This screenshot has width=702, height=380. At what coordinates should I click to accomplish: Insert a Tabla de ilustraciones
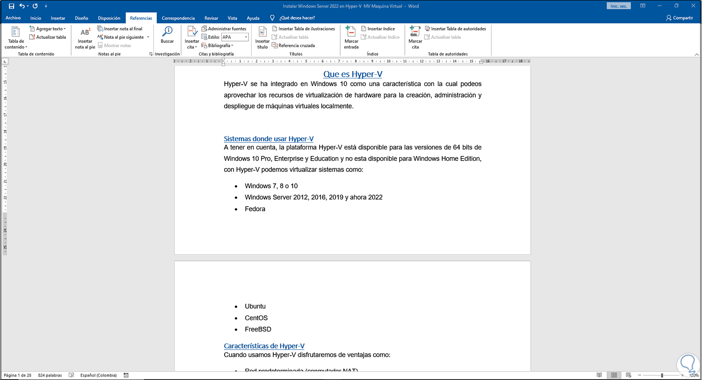point(304,29)
